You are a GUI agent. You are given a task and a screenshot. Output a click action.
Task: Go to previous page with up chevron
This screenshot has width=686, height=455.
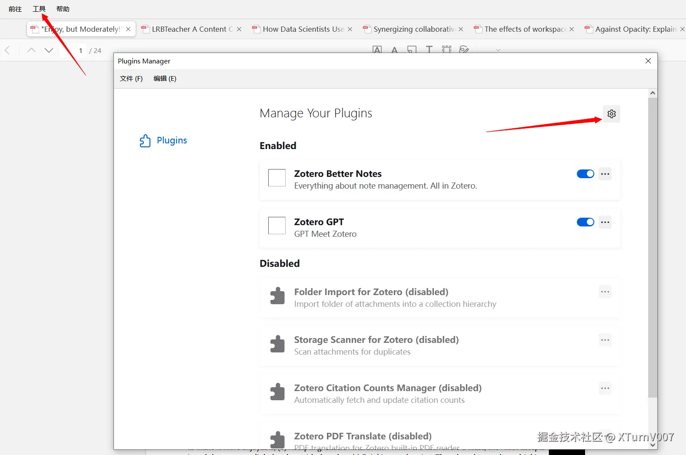click(x=31, y=50)
